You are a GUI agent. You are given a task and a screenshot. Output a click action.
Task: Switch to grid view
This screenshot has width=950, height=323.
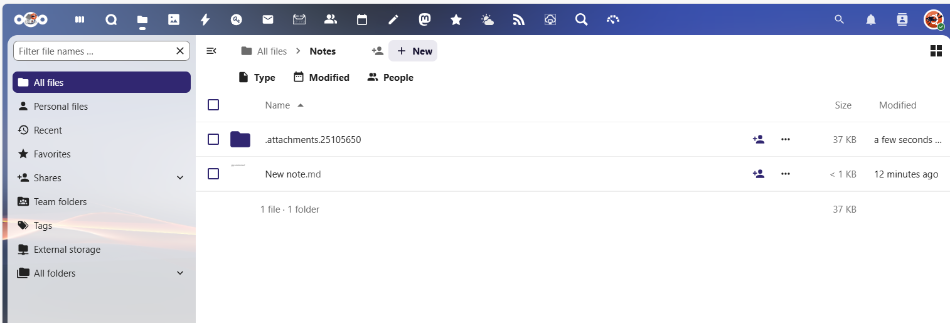tap(936, 51)
